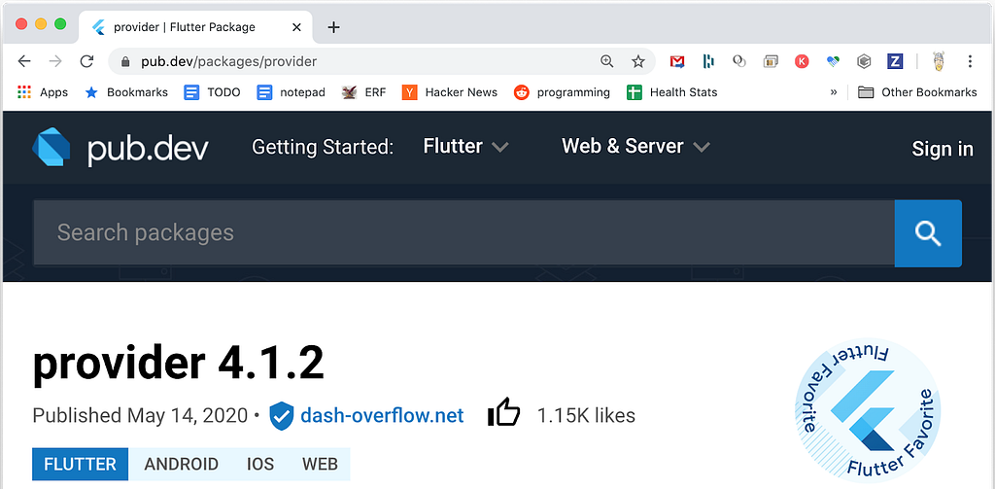
Task: Click the browser forward arrow
Action: point(55,61)
